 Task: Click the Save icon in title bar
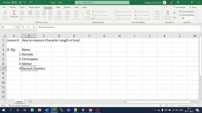point(20,3)
